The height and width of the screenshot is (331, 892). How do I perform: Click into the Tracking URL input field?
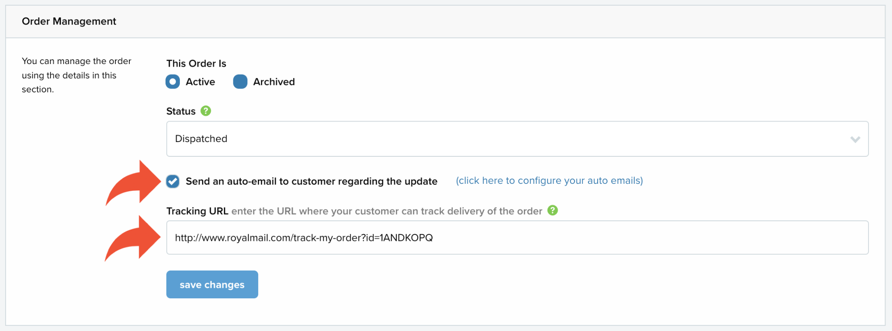[x=517, y=238]
